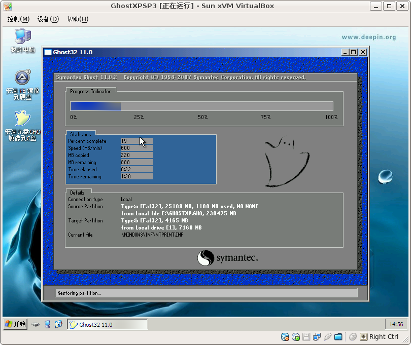Click the VirtualBox CD/DVD status icon

coord(296,337)
